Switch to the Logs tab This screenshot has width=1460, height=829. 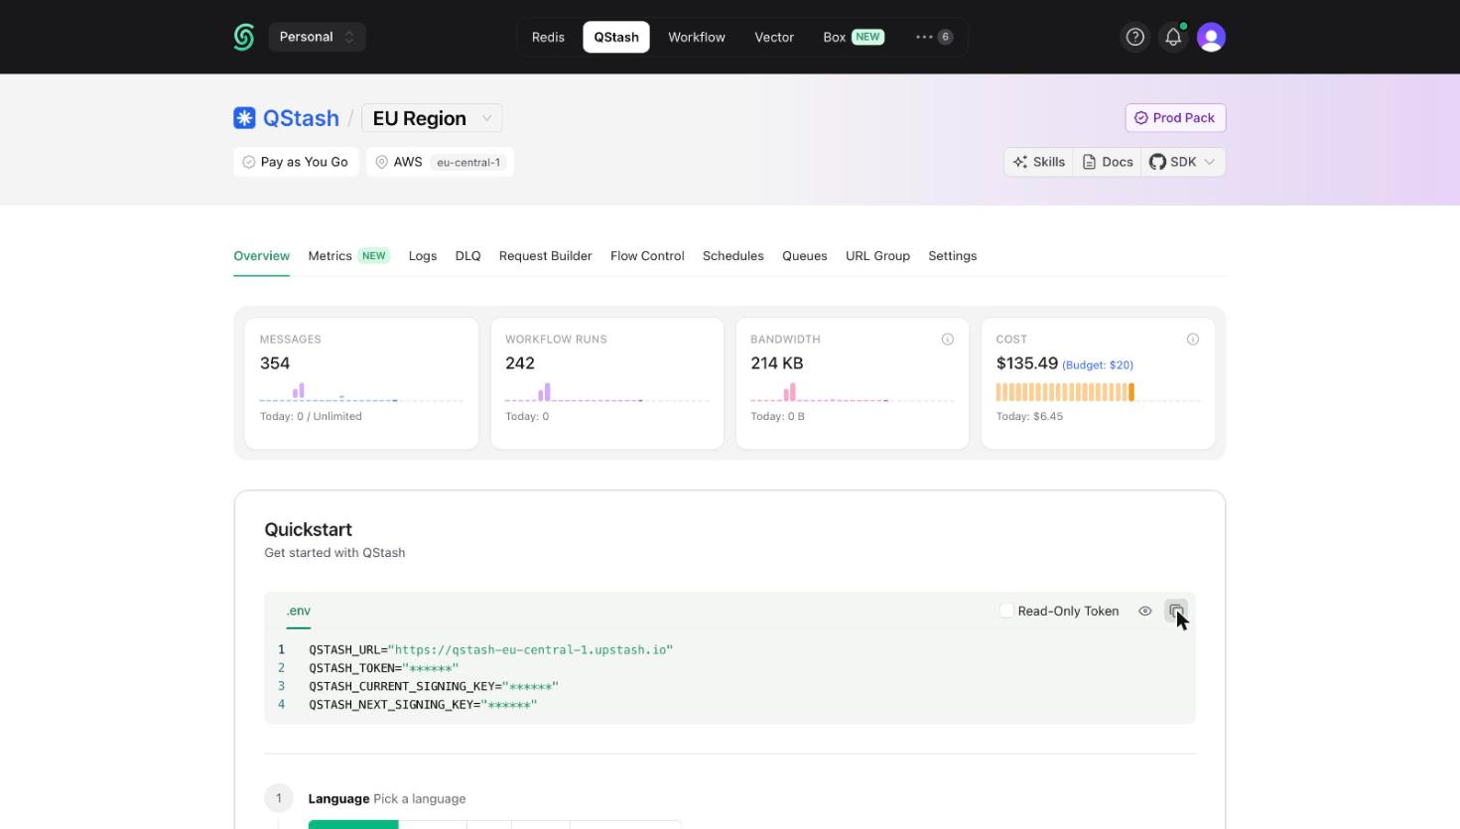click(x=423, y=256)
